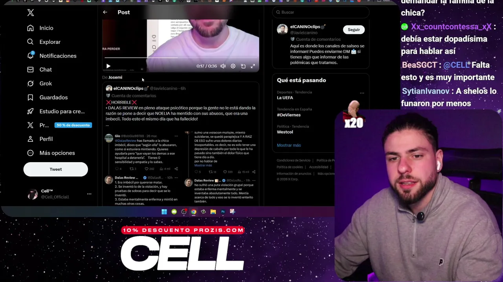Open Perfil in the sidebar
Viewport: 503px width, 282px height.
pyautogui.click(x=40, y=139)
